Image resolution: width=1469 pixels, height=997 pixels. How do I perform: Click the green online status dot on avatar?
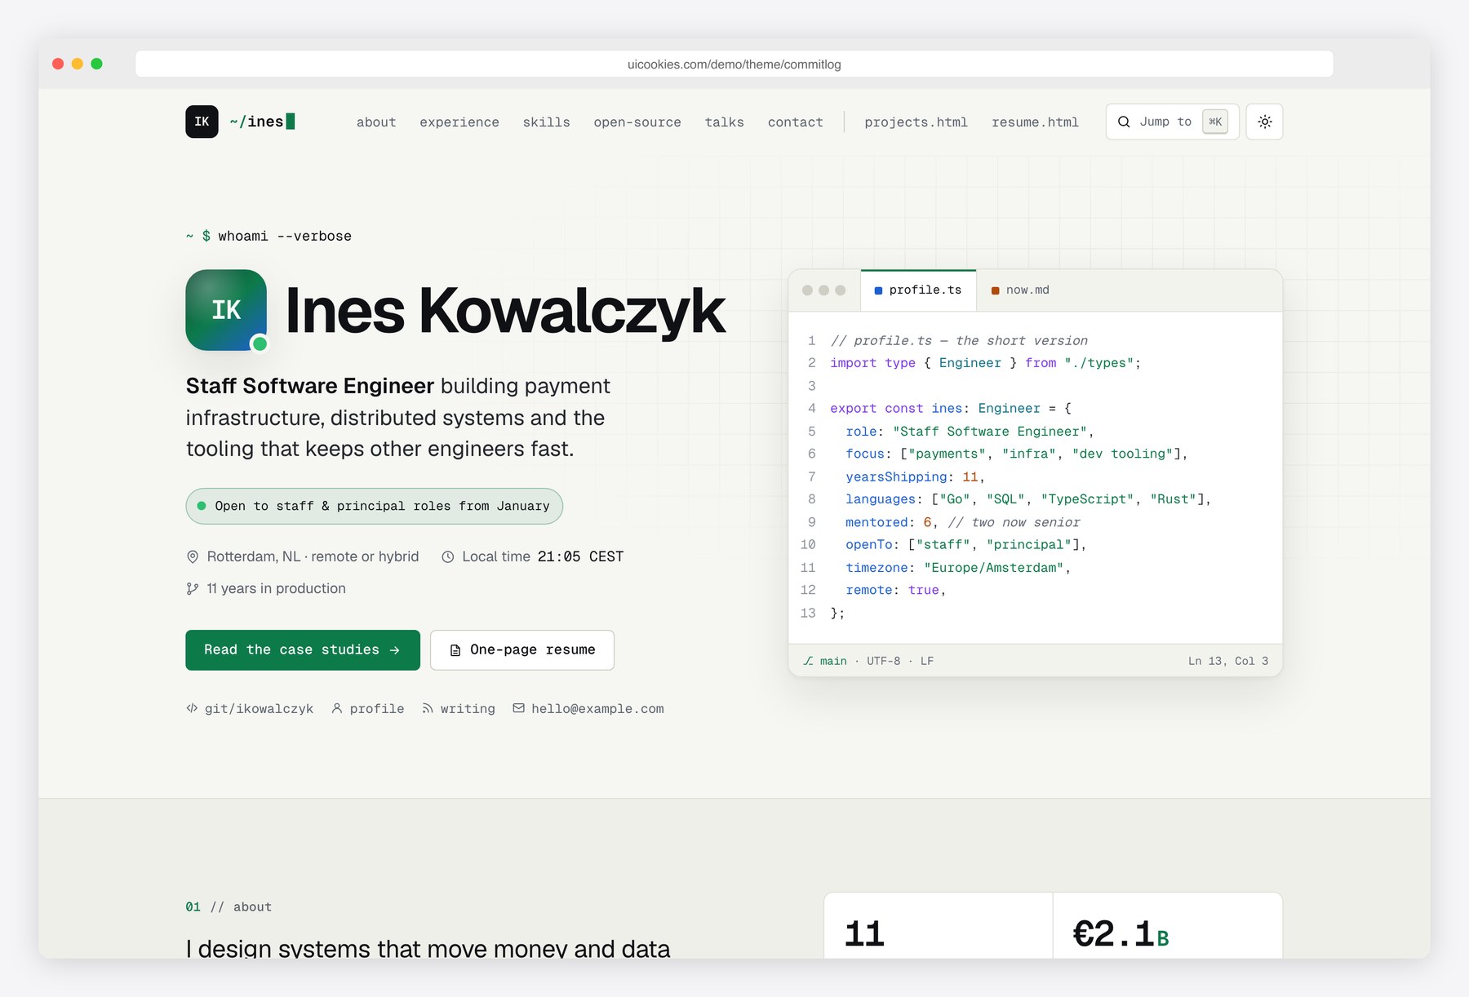260,343
